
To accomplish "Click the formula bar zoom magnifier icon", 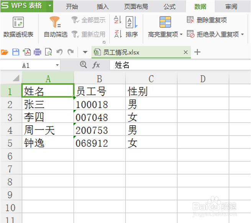I will click(x=84, y=65).
